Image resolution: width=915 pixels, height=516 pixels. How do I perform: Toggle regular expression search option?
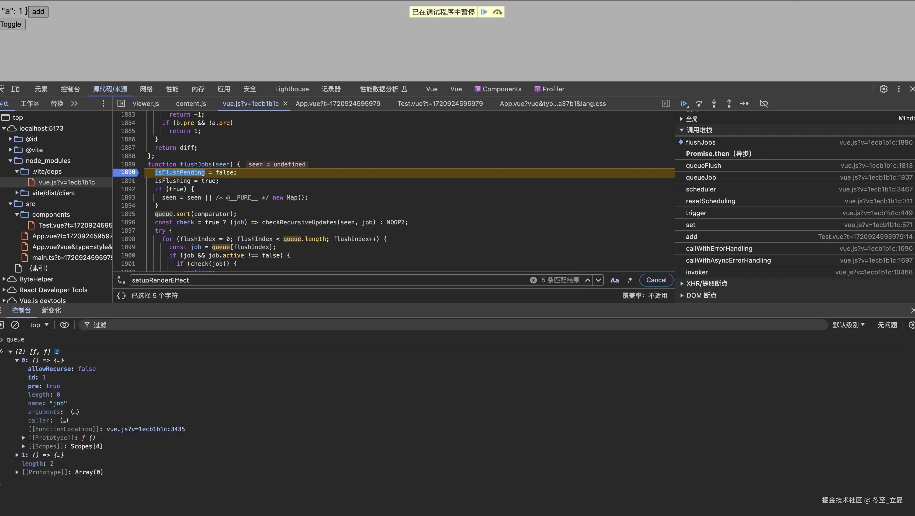[630, 280]
